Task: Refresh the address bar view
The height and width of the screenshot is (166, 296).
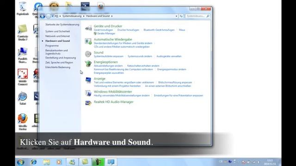Action: [181, 16]
